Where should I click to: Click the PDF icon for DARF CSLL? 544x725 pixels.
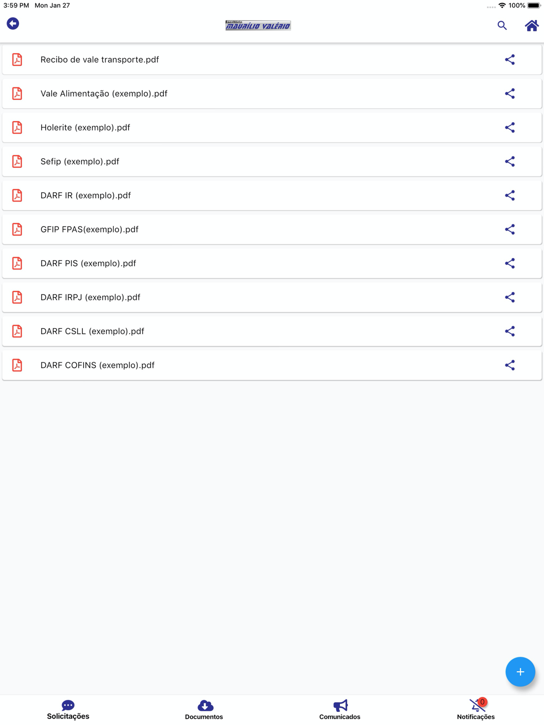pyautogui.click(x=17, y=332)
